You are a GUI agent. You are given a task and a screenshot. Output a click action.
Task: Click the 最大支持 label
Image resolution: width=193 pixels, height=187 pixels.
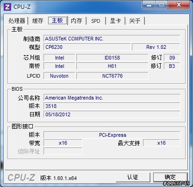129,143
